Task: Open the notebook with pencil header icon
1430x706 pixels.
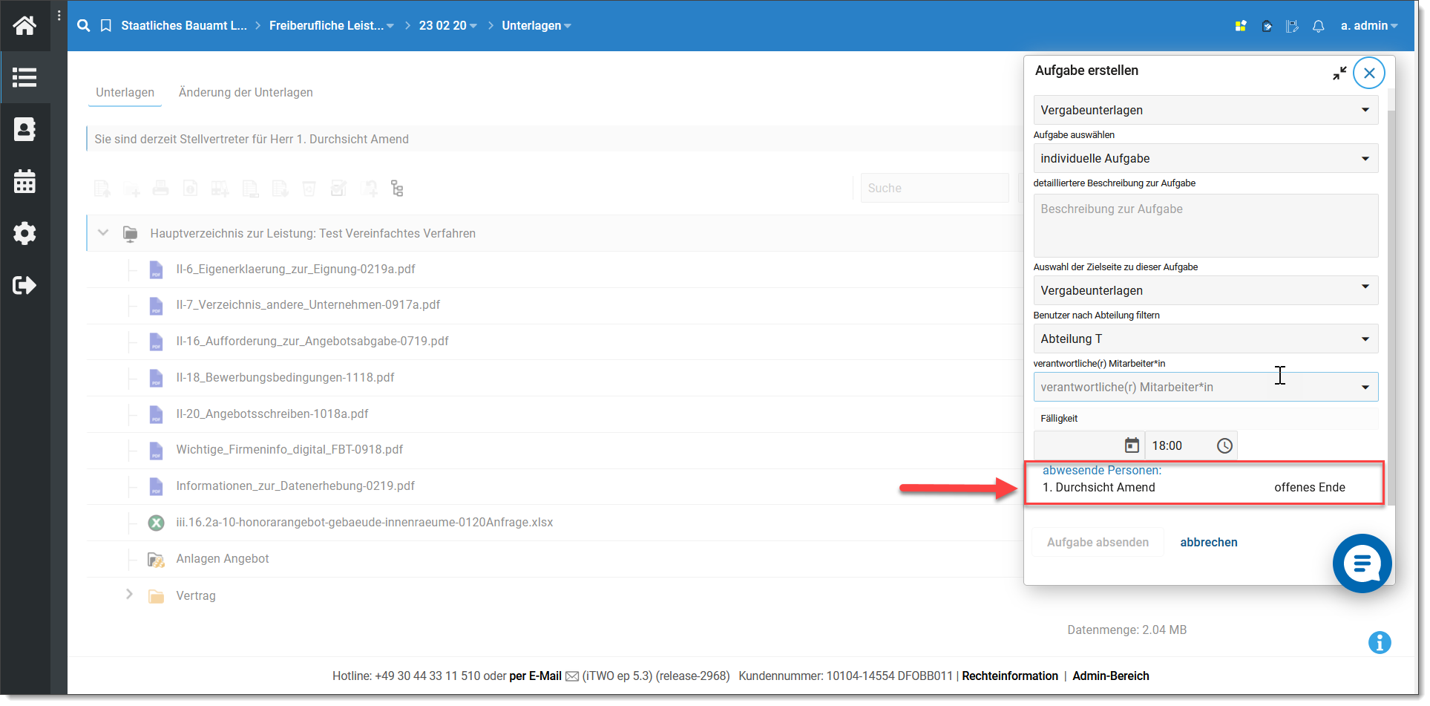Action: tap(1292, 26)
